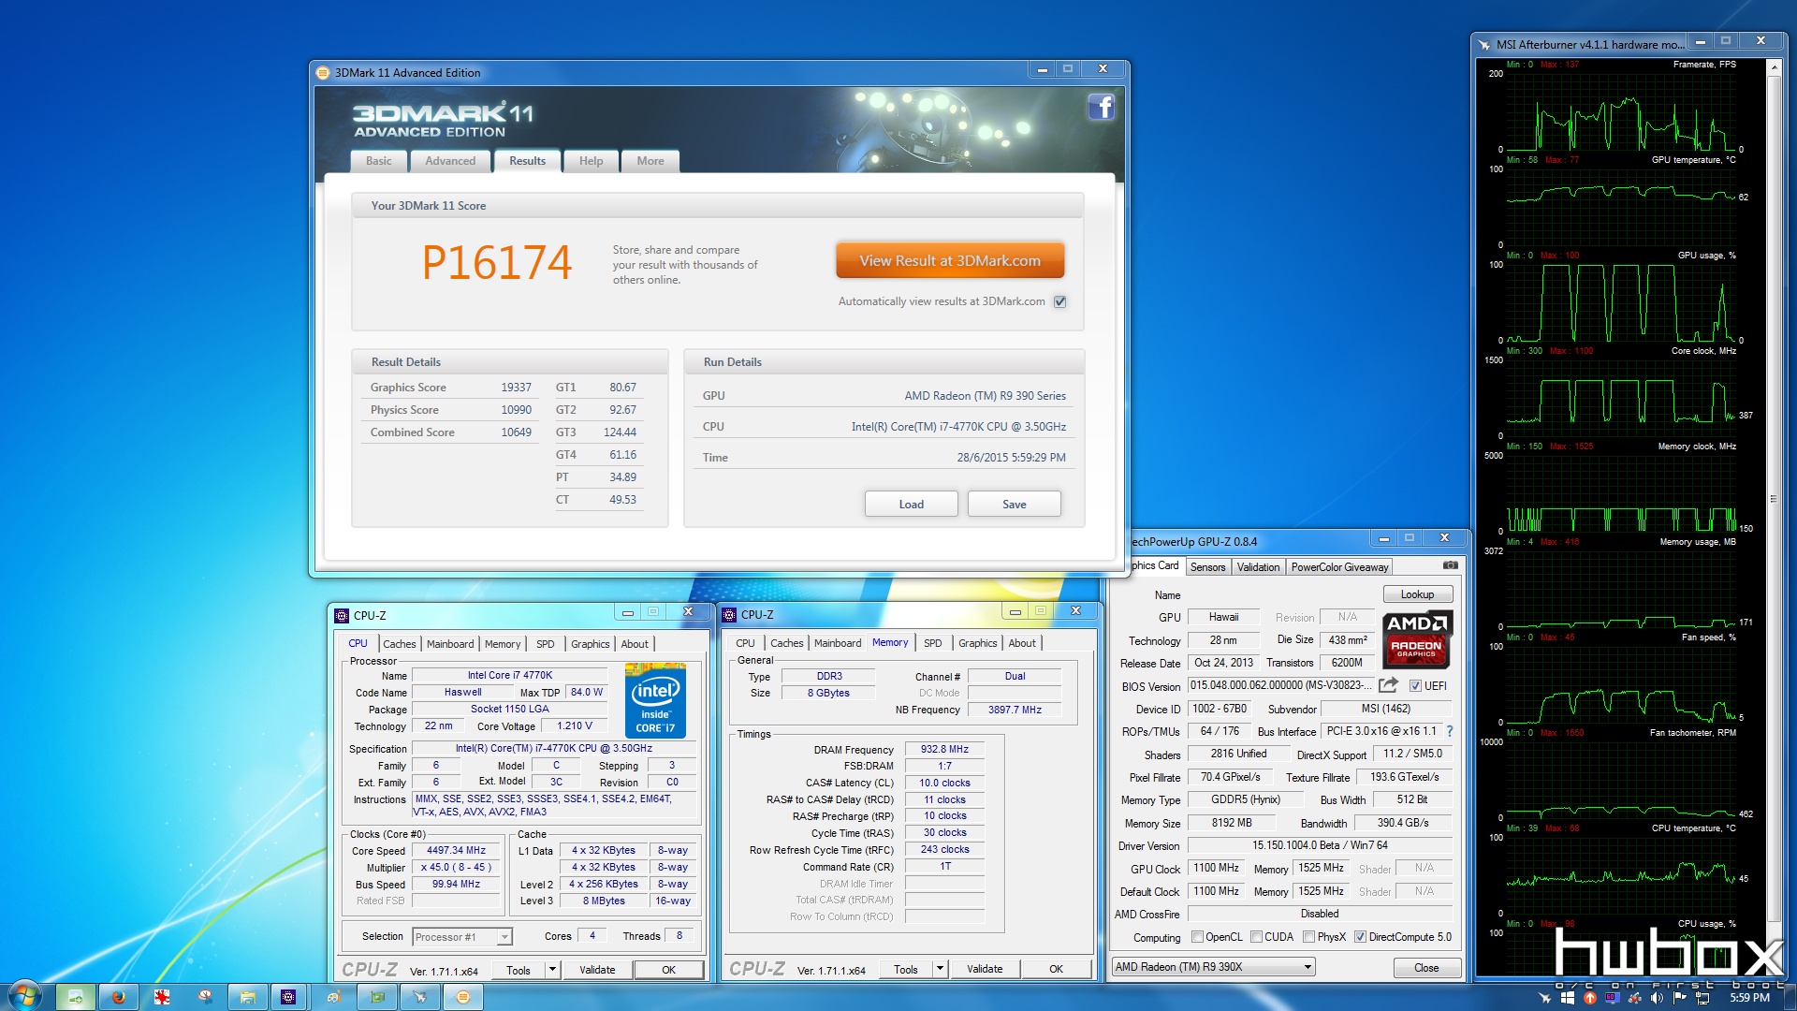Click the Graphics Score value 19337
Screen dimensions: 1797x1011
coord(516,388)
